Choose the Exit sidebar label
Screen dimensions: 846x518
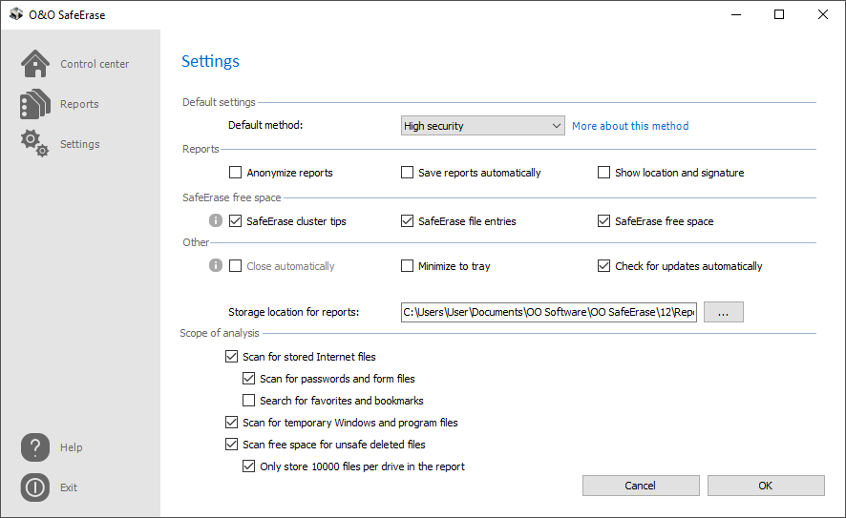click(x=69, y=487)
